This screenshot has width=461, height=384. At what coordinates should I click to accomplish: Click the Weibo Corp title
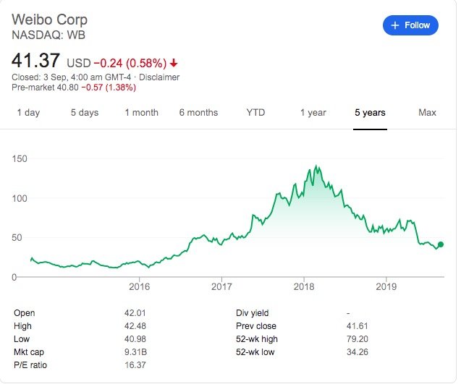pos(49,20)
